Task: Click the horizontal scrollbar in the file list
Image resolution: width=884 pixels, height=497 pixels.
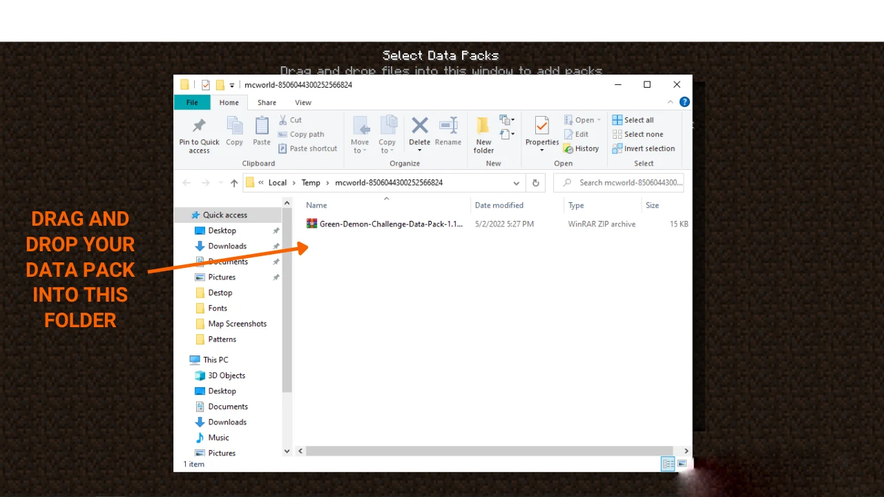Action: pyautogui.click(x=490, y=451)
